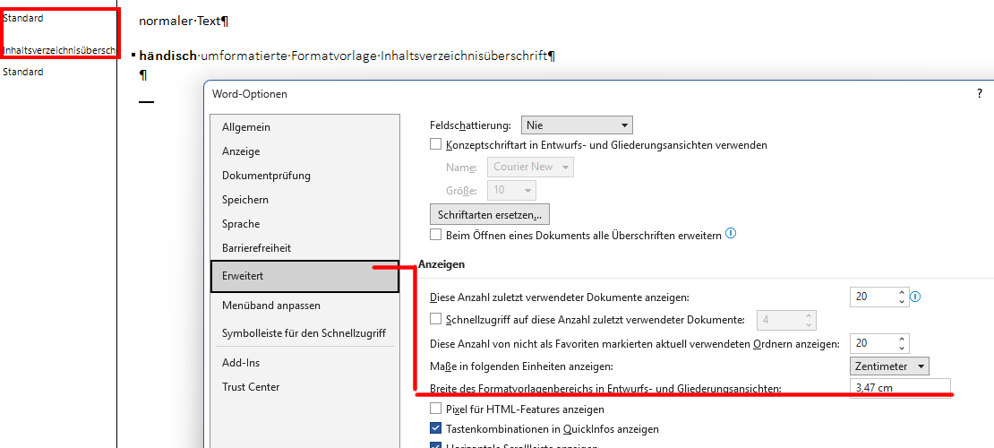Viewport: 994px width, 448px height.
Task: Check Beim Öffnen alle Überschriften erweitern
Action: [x=436, y=235]
